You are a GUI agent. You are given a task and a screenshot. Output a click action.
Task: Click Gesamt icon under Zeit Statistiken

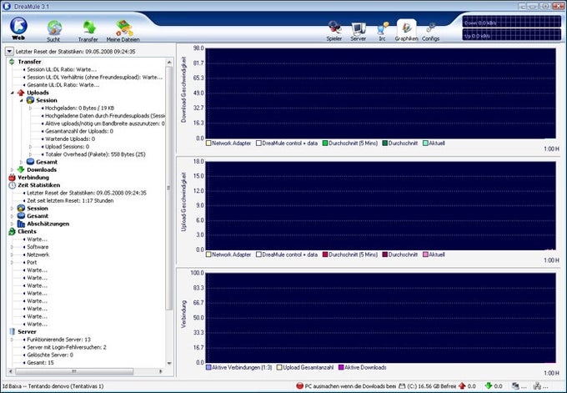(21, 215)
